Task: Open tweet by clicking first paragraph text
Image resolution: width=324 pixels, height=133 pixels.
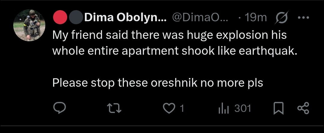Action: point(169,36)
